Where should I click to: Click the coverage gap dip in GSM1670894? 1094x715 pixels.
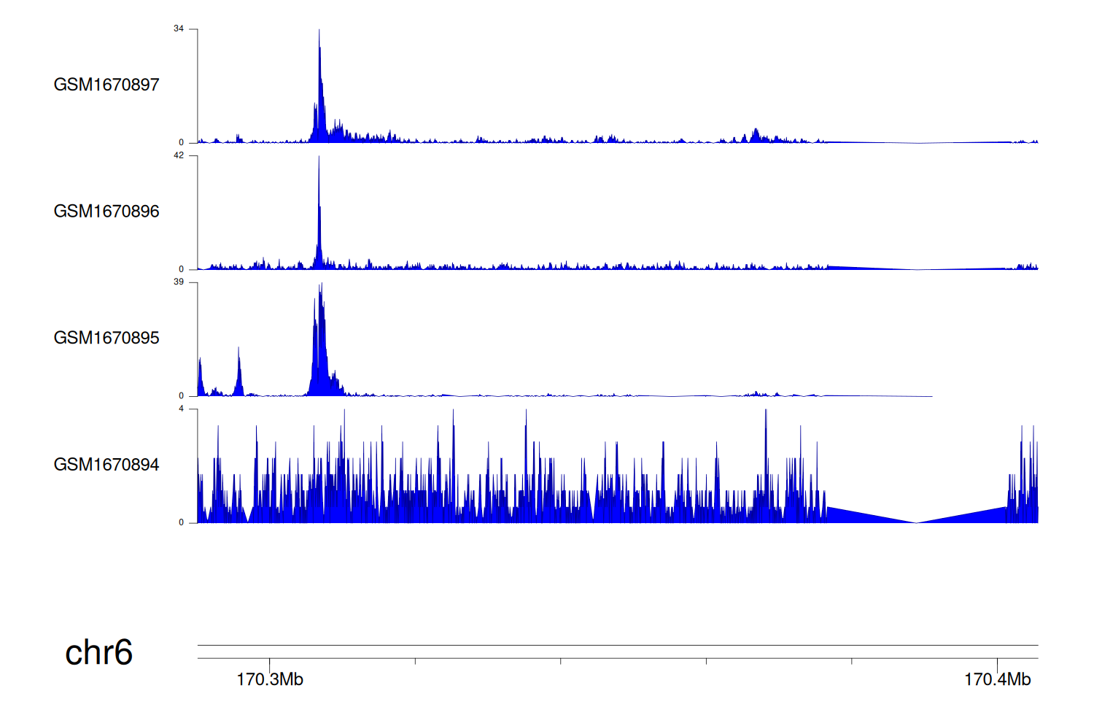tap(916, 521)
